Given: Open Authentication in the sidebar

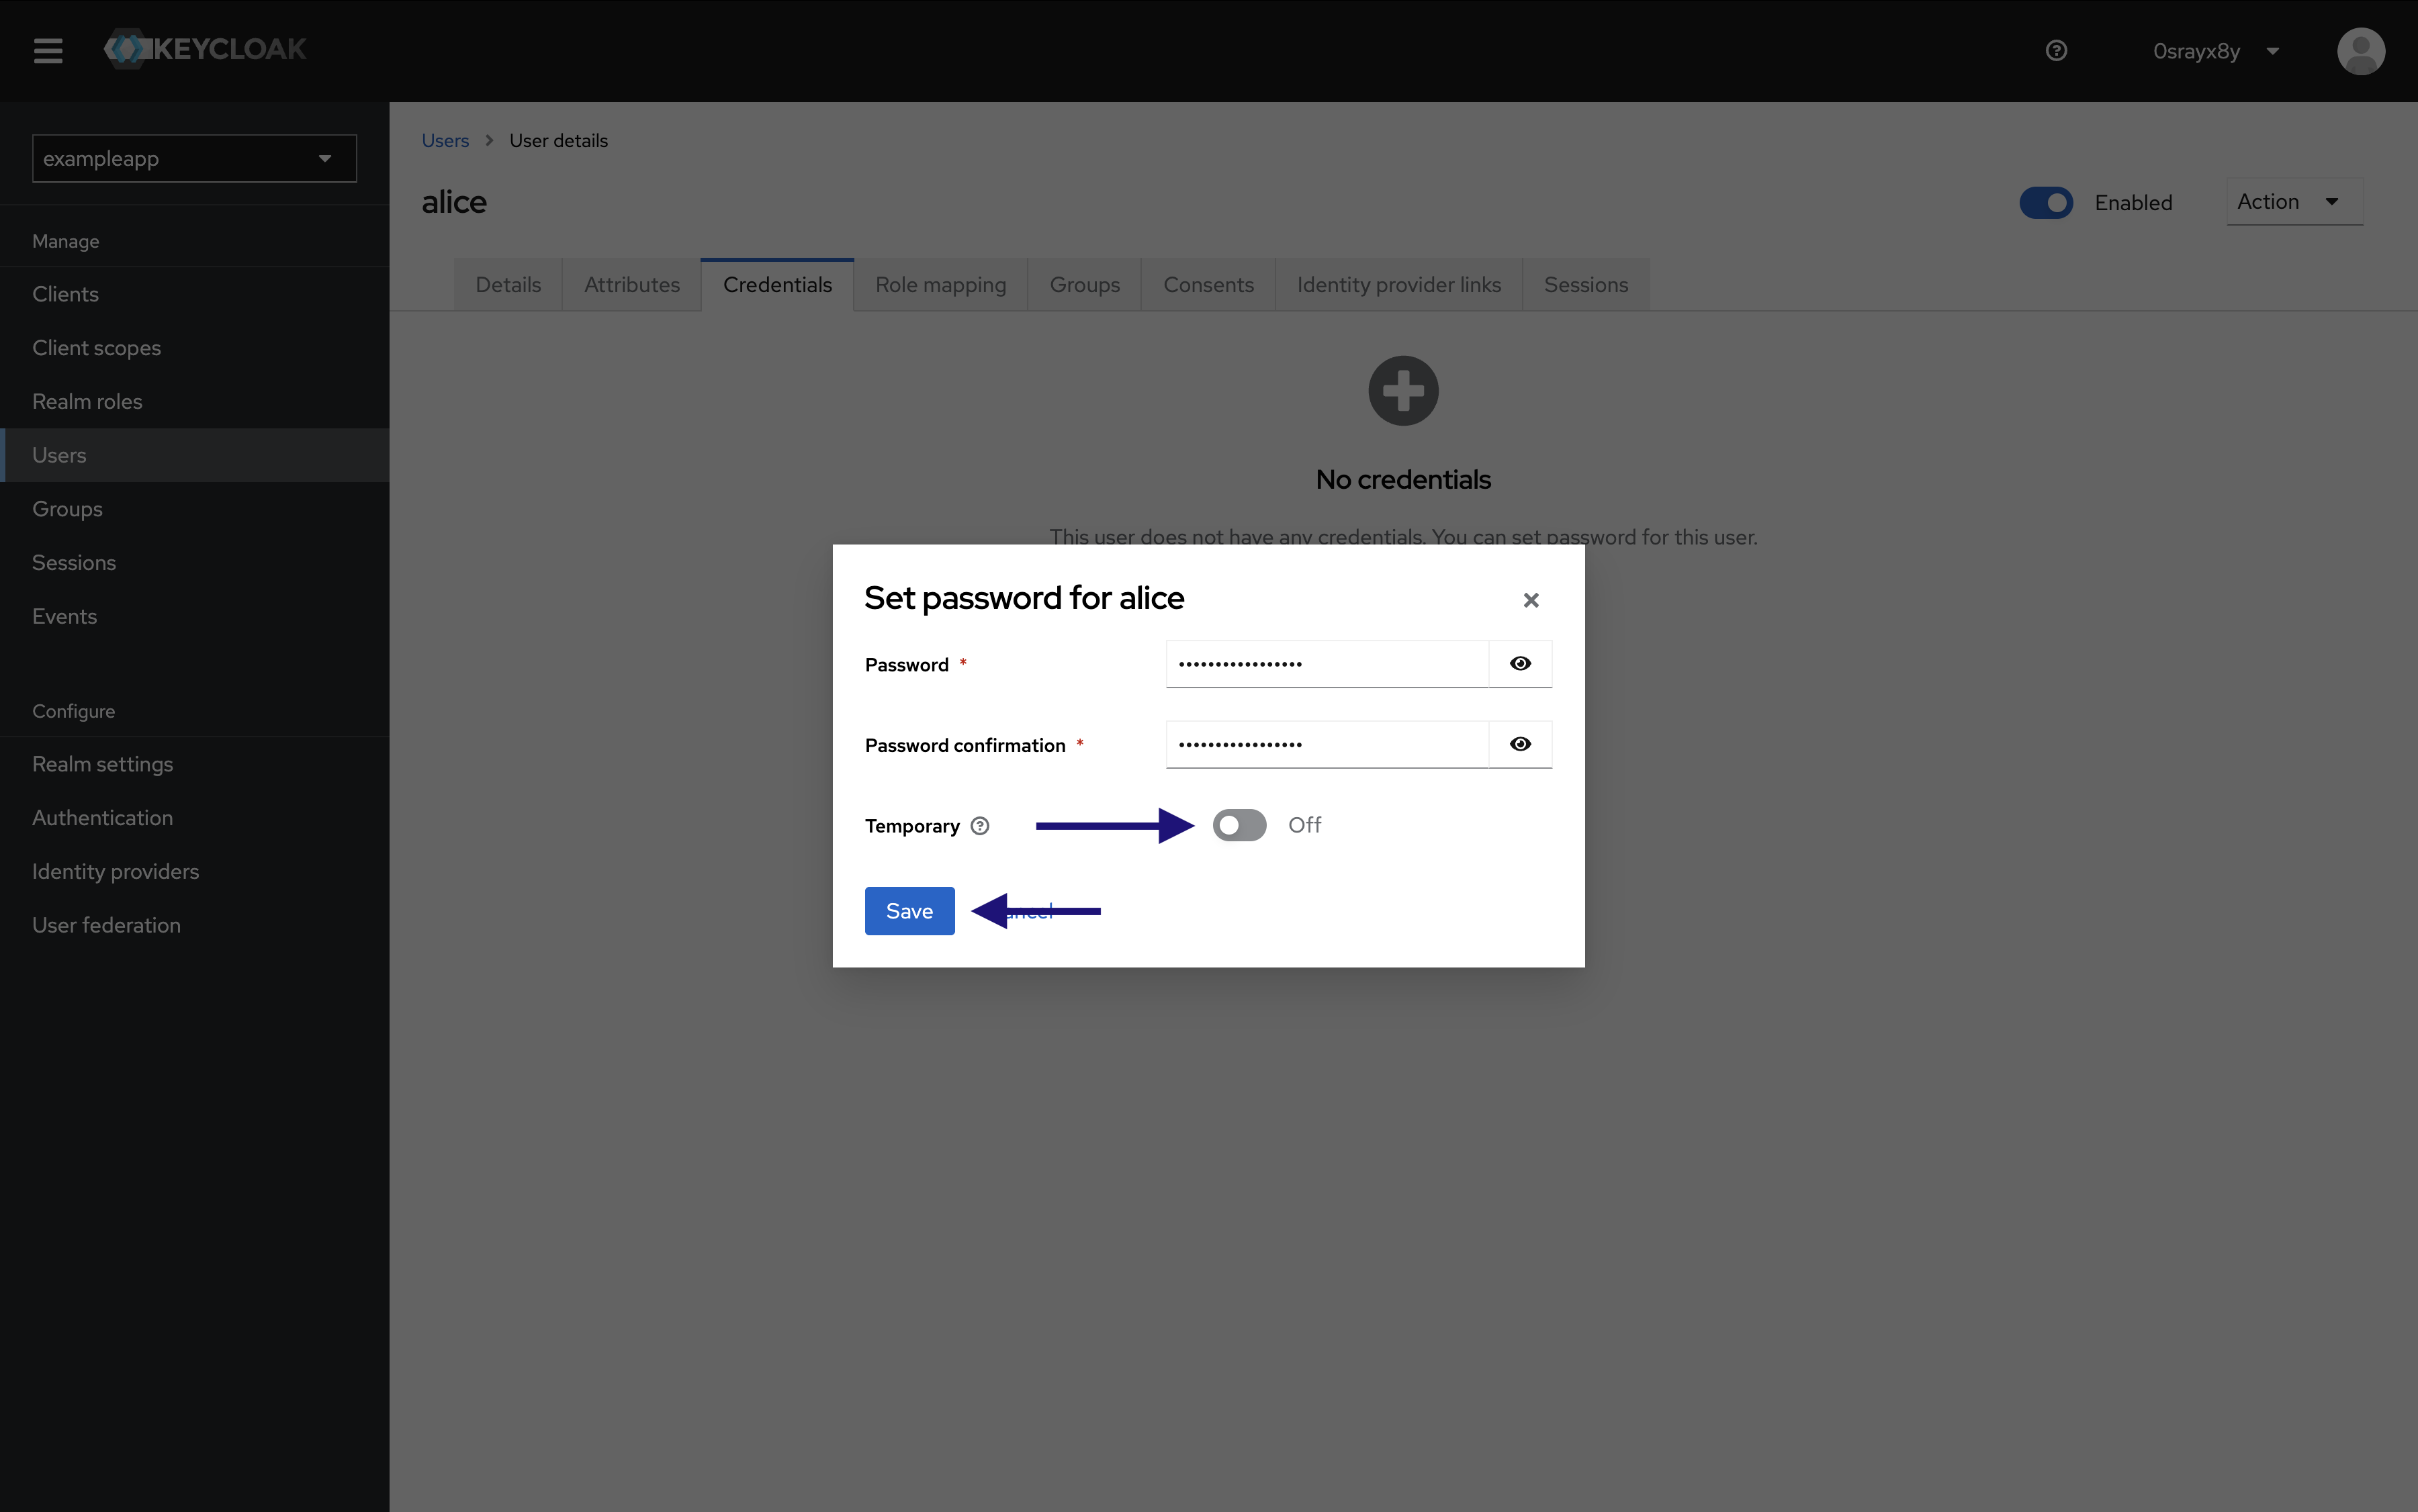Looking at the screenshot, I should pos(194,818).
